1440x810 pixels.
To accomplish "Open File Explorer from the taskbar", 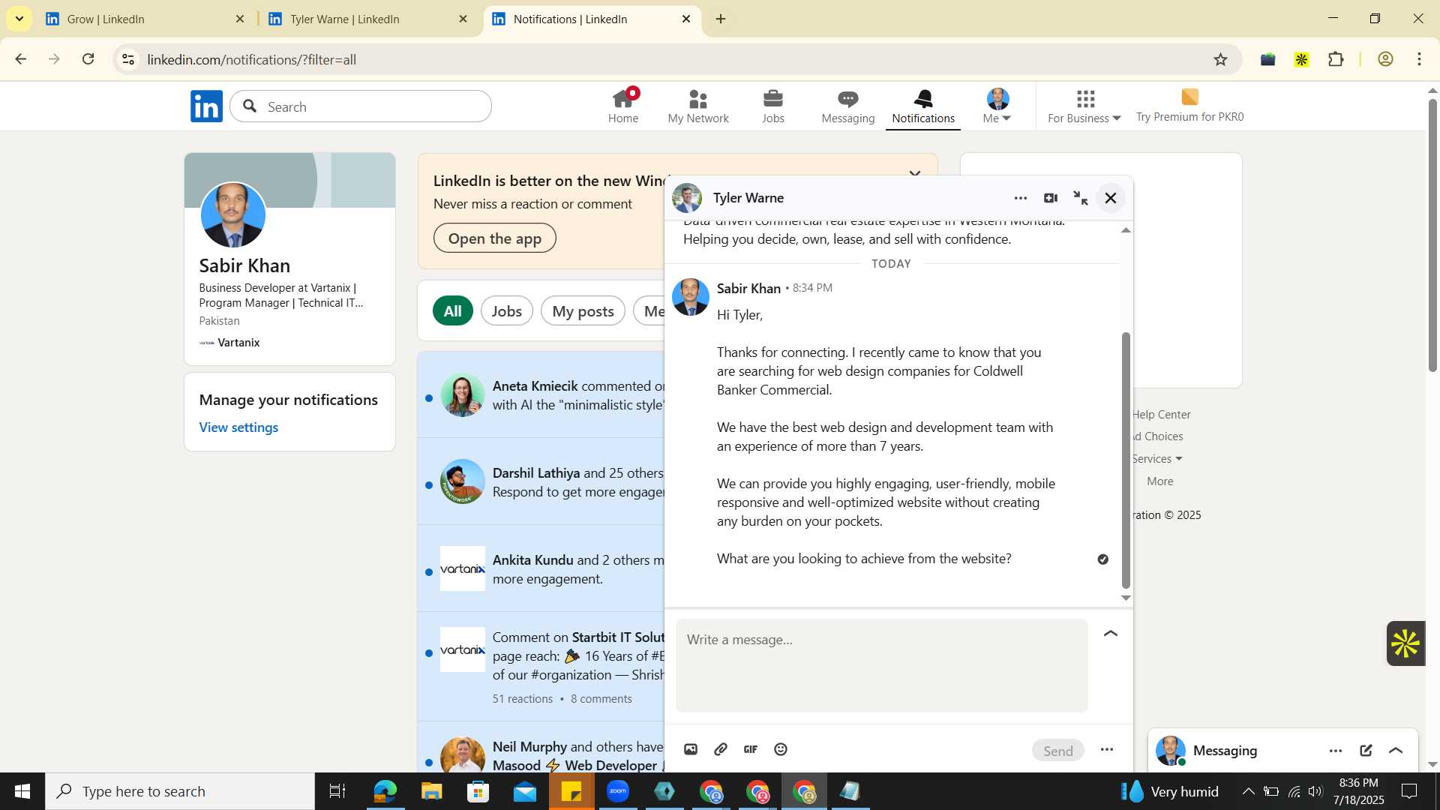I will click(431, 791).
